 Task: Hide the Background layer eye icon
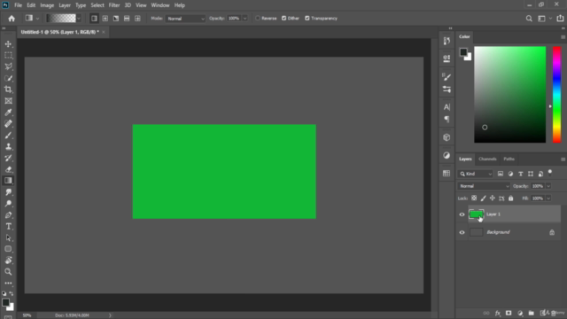pos(462,232)
